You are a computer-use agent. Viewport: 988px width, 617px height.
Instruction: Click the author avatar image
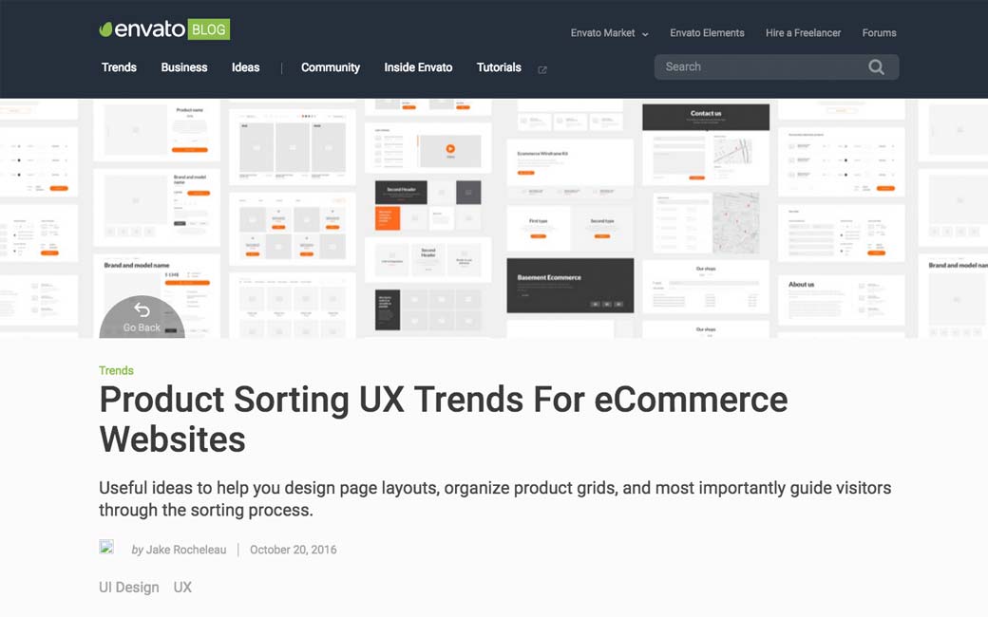pos(106,548)
